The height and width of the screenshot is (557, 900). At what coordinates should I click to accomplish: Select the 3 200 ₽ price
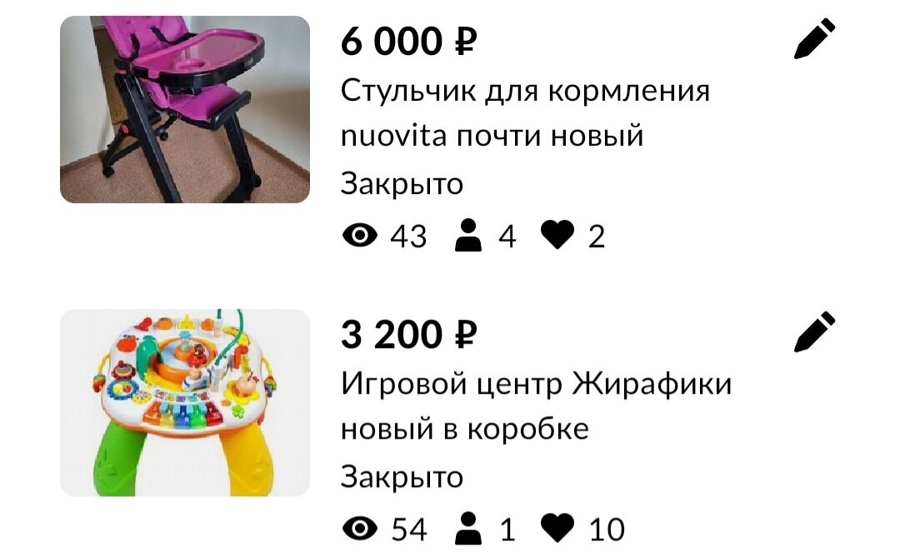408,335
